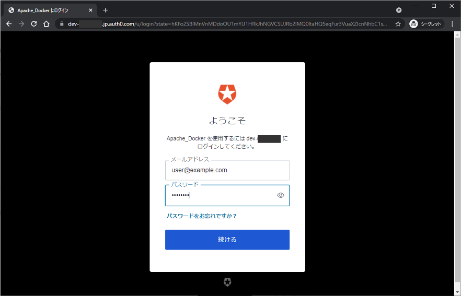The image size is (461, 296).
Task: Open Chrome's three-dot menu
Action: (453, 24)
